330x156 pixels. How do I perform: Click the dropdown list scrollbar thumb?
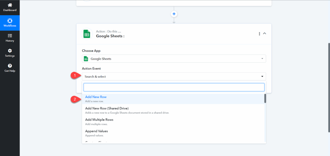coord(265,98)
